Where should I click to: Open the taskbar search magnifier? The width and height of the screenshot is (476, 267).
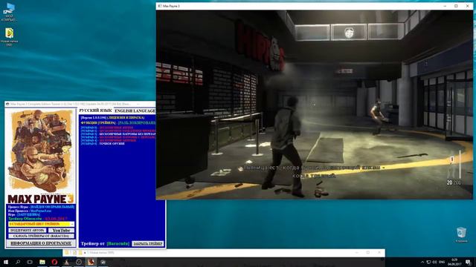[18, 262]
